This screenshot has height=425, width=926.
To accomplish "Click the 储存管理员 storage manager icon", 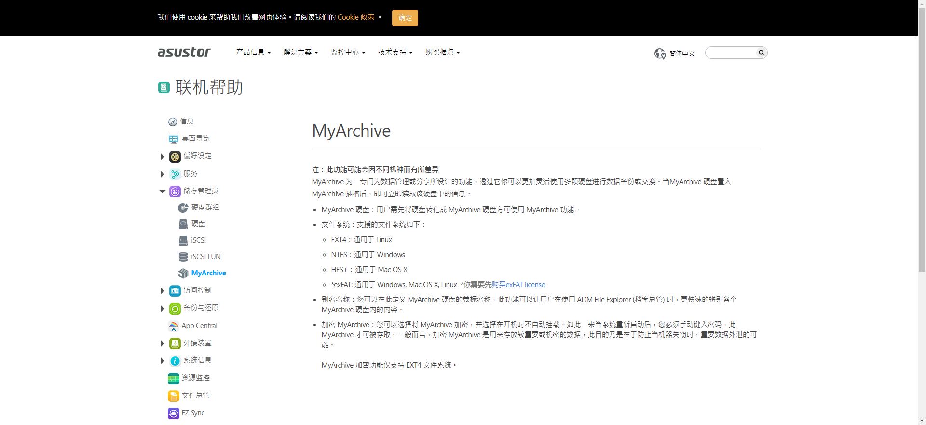I will (x=175, y=192).
